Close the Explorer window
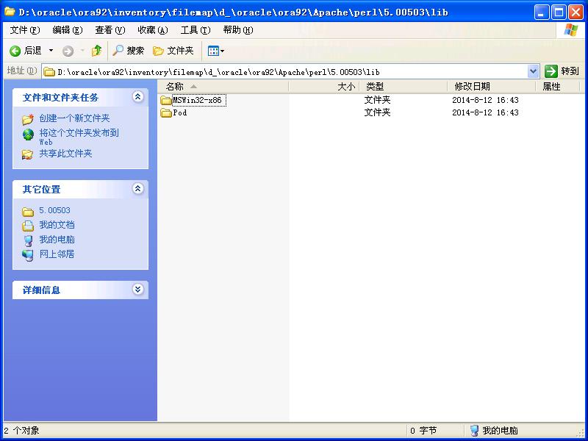 [x=576, y=12]
